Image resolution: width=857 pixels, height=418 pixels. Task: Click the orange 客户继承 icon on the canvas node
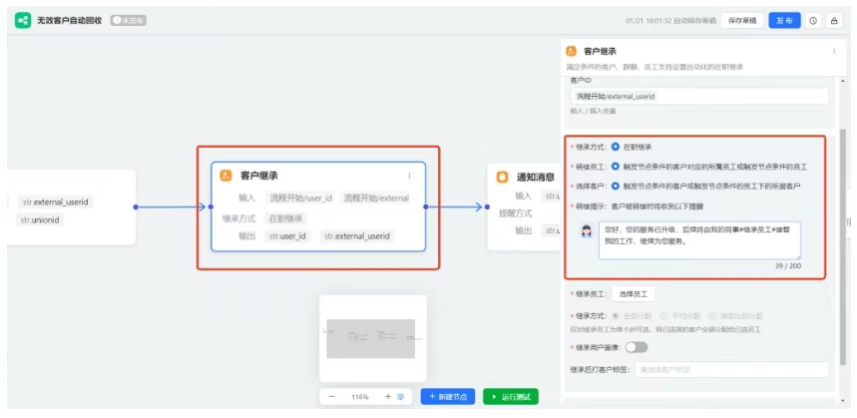tap(225, 176)
